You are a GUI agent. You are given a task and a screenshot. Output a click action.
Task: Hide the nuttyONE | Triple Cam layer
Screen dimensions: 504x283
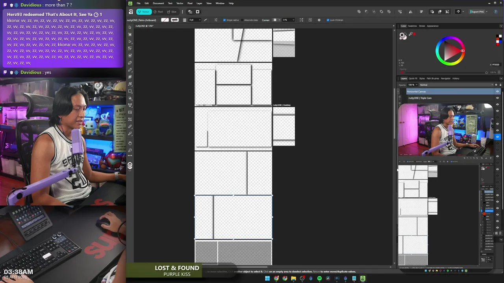[497, 98]
